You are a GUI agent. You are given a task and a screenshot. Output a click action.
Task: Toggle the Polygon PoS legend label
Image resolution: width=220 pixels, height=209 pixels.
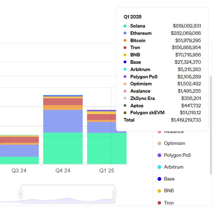click(178, 155)
